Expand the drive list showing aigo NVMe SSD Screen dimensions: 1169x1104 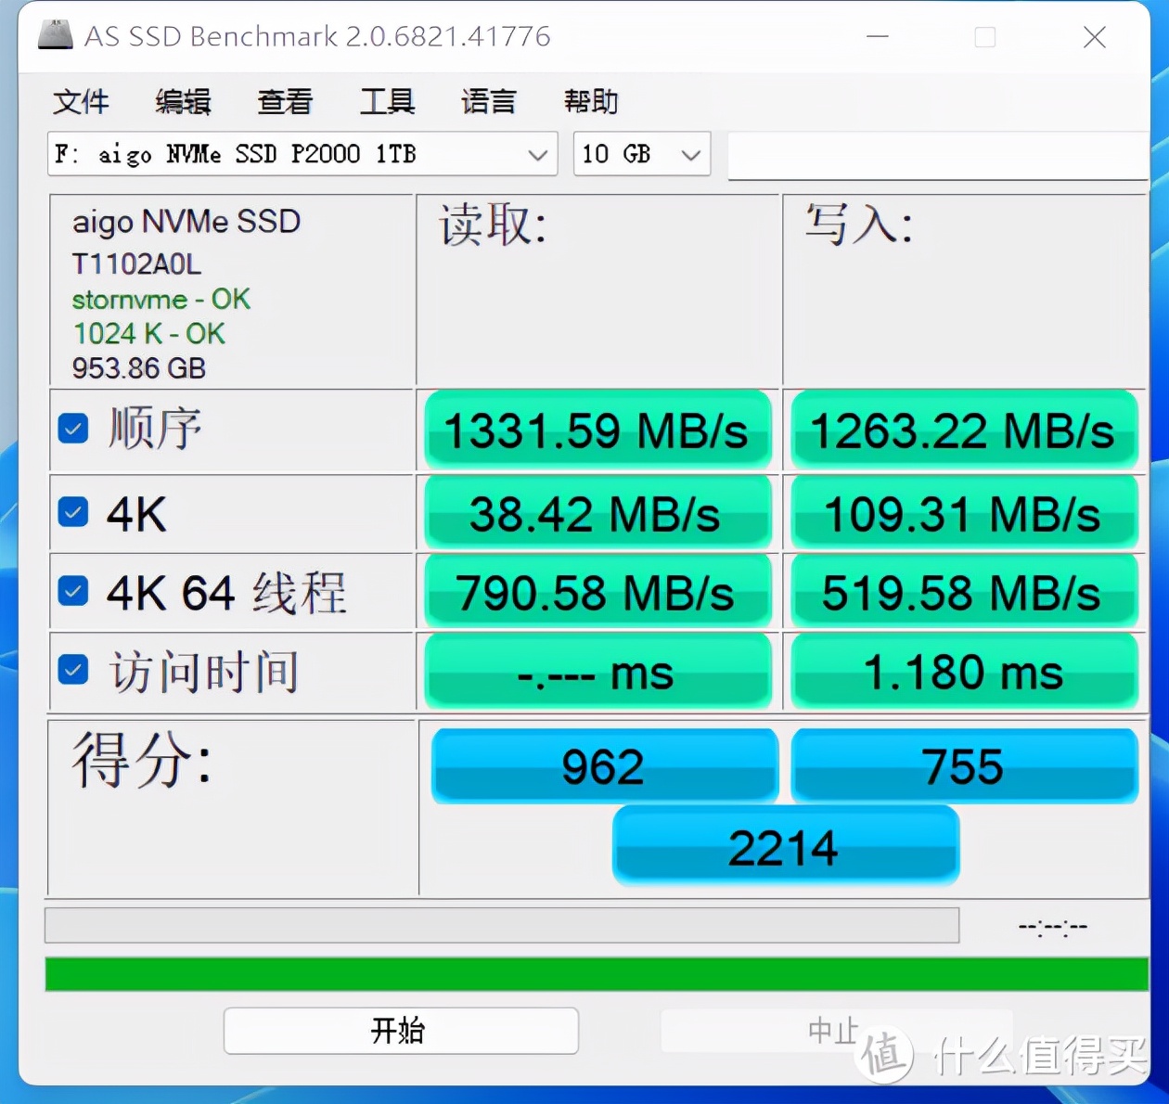click(536, 155)
